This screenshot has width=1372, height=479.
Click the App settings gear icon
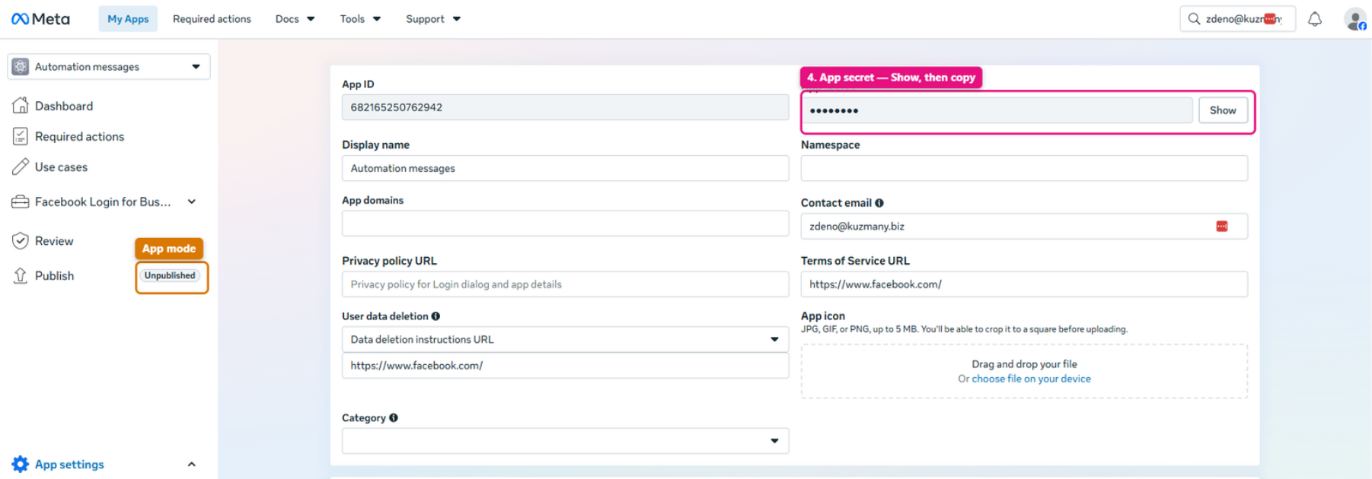21,464
